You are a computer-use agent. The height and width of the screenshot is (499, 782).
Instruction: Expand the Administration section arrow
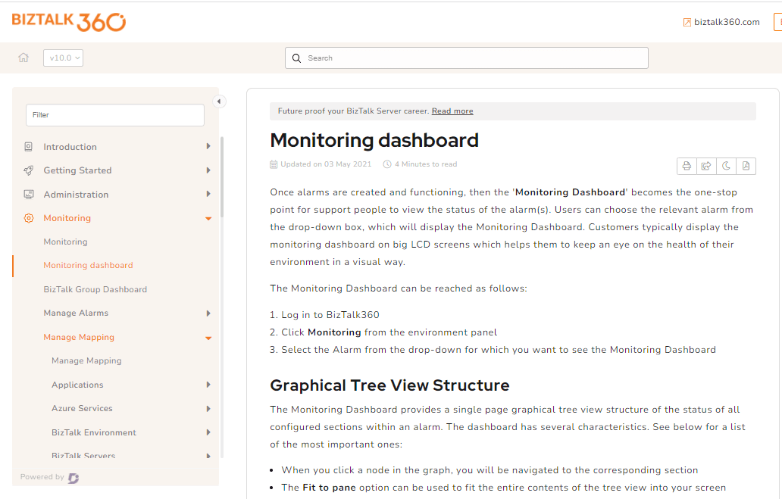coord(208,194)
